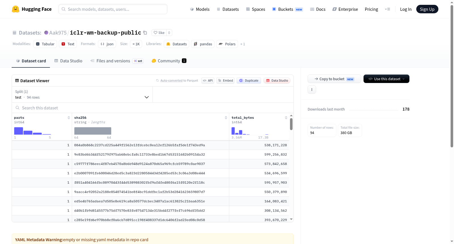Click the Text modality tag
Screen dimensions: 454x244
click(x=68, y=44)
